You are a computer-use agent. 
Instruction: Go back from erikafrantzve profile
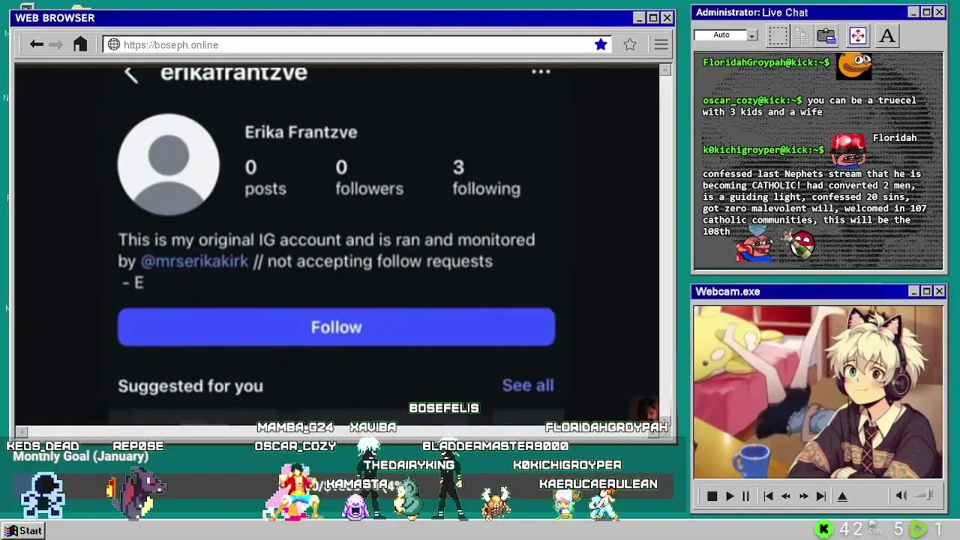tap(131, 73)
